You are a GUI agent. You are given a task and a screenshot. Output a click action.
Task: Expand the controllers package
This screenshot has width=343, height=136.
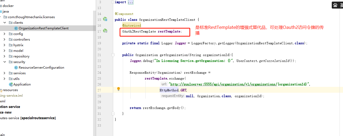coord(5,40)
